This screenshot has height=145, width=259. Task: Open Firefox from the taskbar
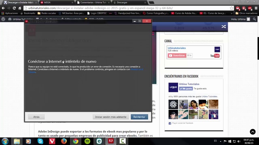[x=64, y=141]
